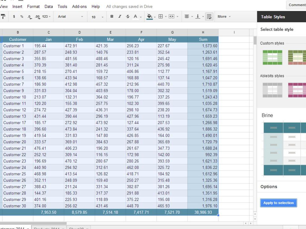306x229 pixels.
Task: Open the Insert menu
Action: [17, 7]
